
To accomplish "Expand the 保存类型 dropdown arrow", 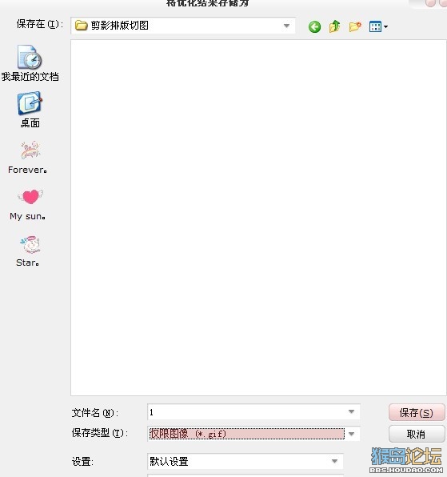I will point(352,434).
